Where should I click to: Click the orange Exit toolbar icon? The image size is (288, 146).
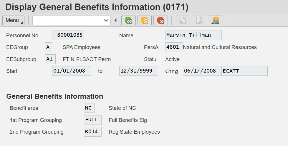coord(145,20)
